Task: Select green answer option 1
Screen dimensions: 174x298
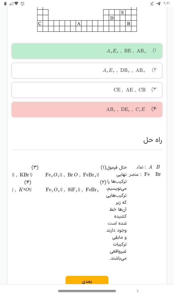Action: point(87,51)
